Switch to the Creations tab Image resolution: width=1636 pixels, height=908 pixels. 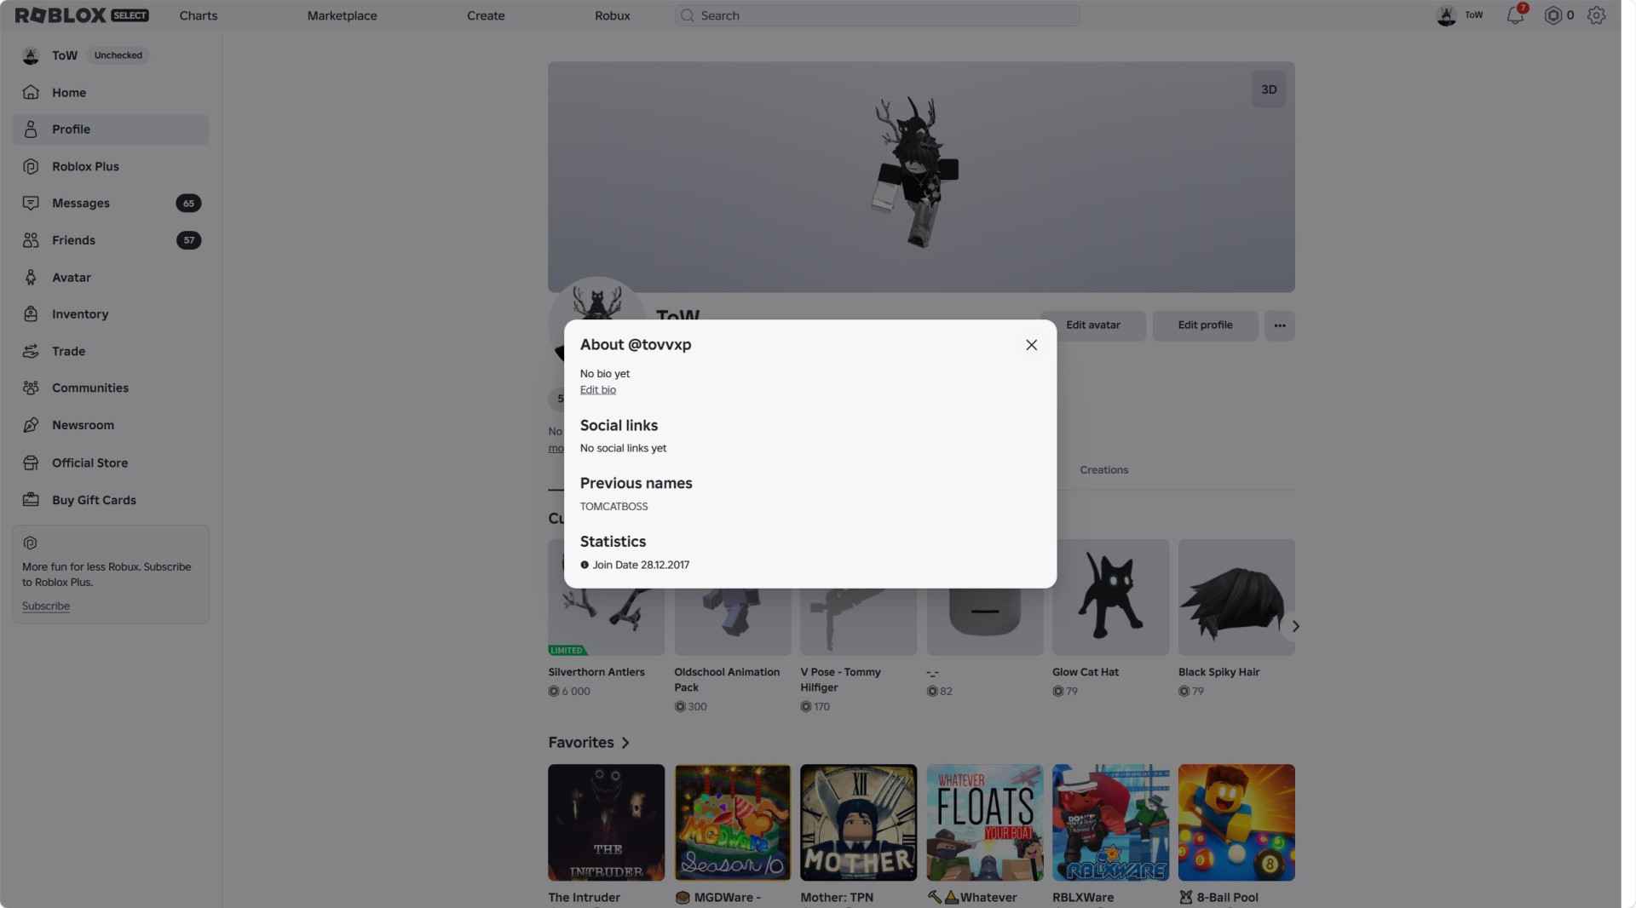pyautogui.click(x=1103, y=470)
